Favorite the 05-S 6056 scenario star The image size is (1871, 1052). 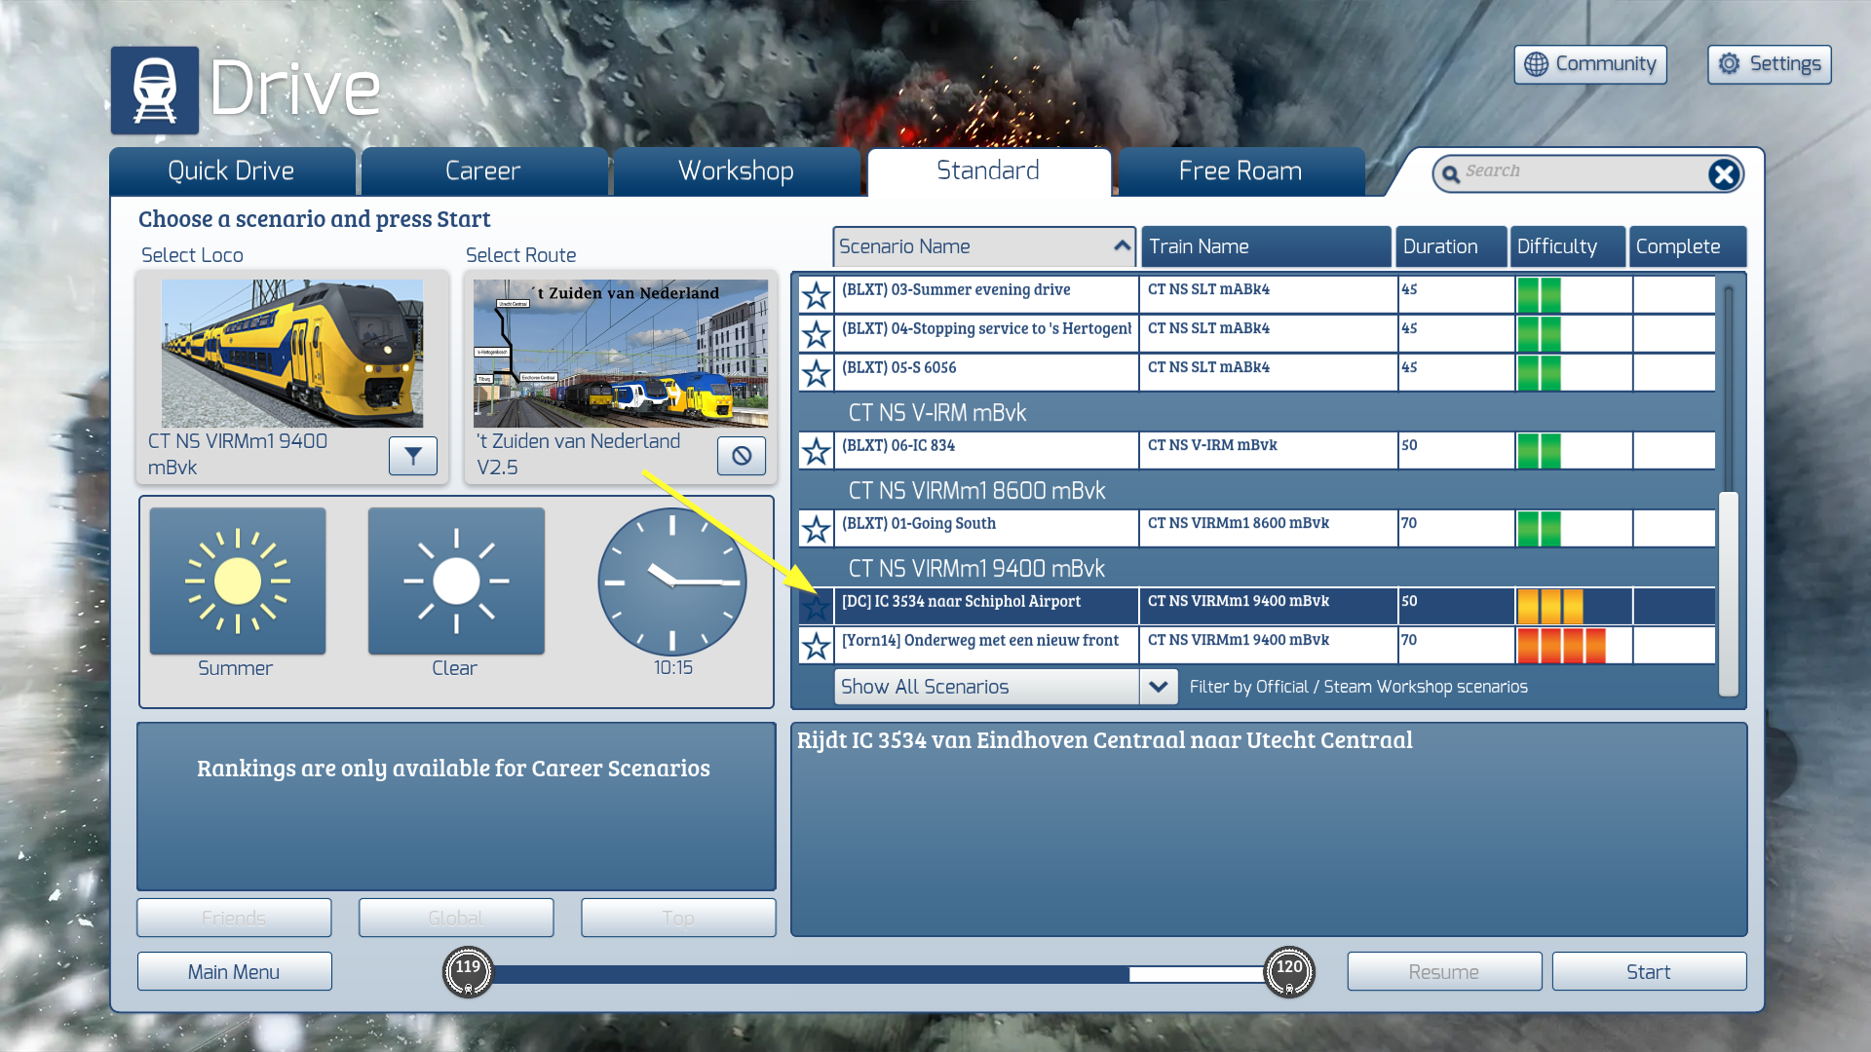click(817, 373)
